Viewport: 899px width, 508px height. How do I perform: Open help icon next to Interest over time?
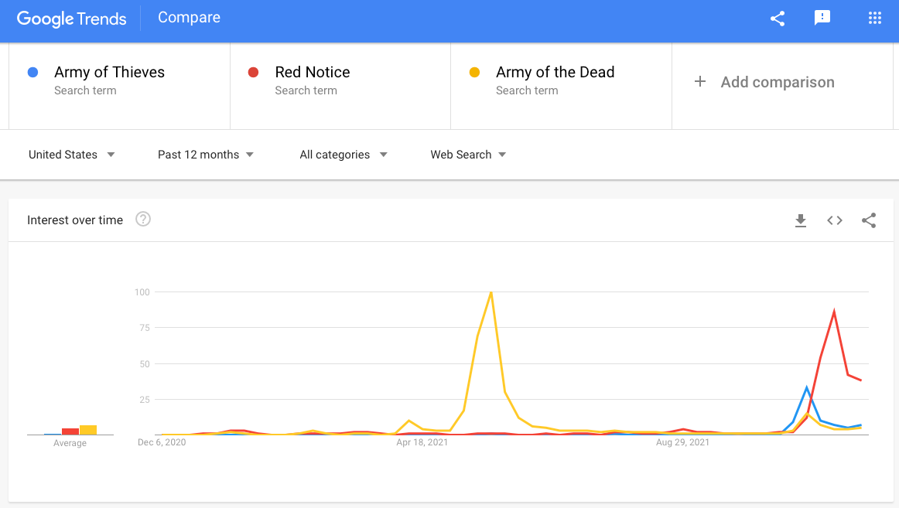pyautogui.click(x=143, y=220)
